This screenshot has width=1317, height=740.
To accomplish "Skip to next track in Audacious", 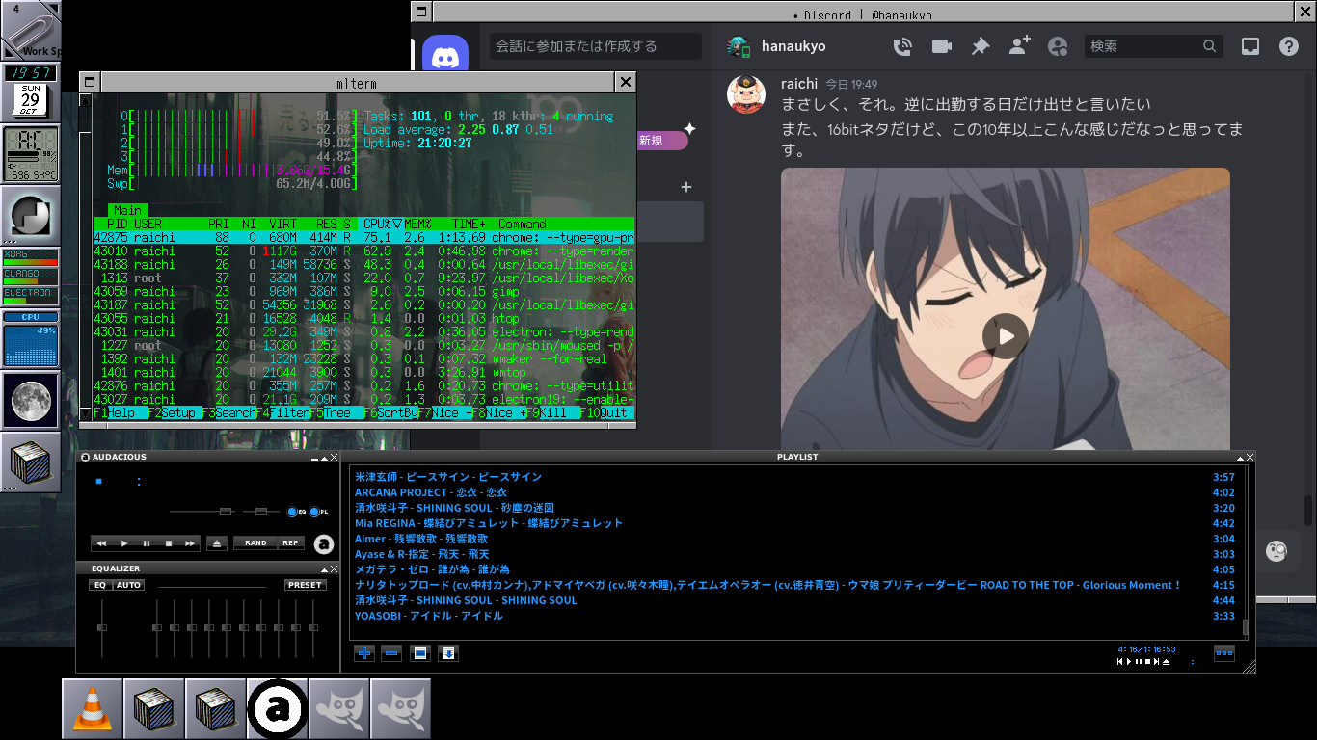I will coord(190,543).
